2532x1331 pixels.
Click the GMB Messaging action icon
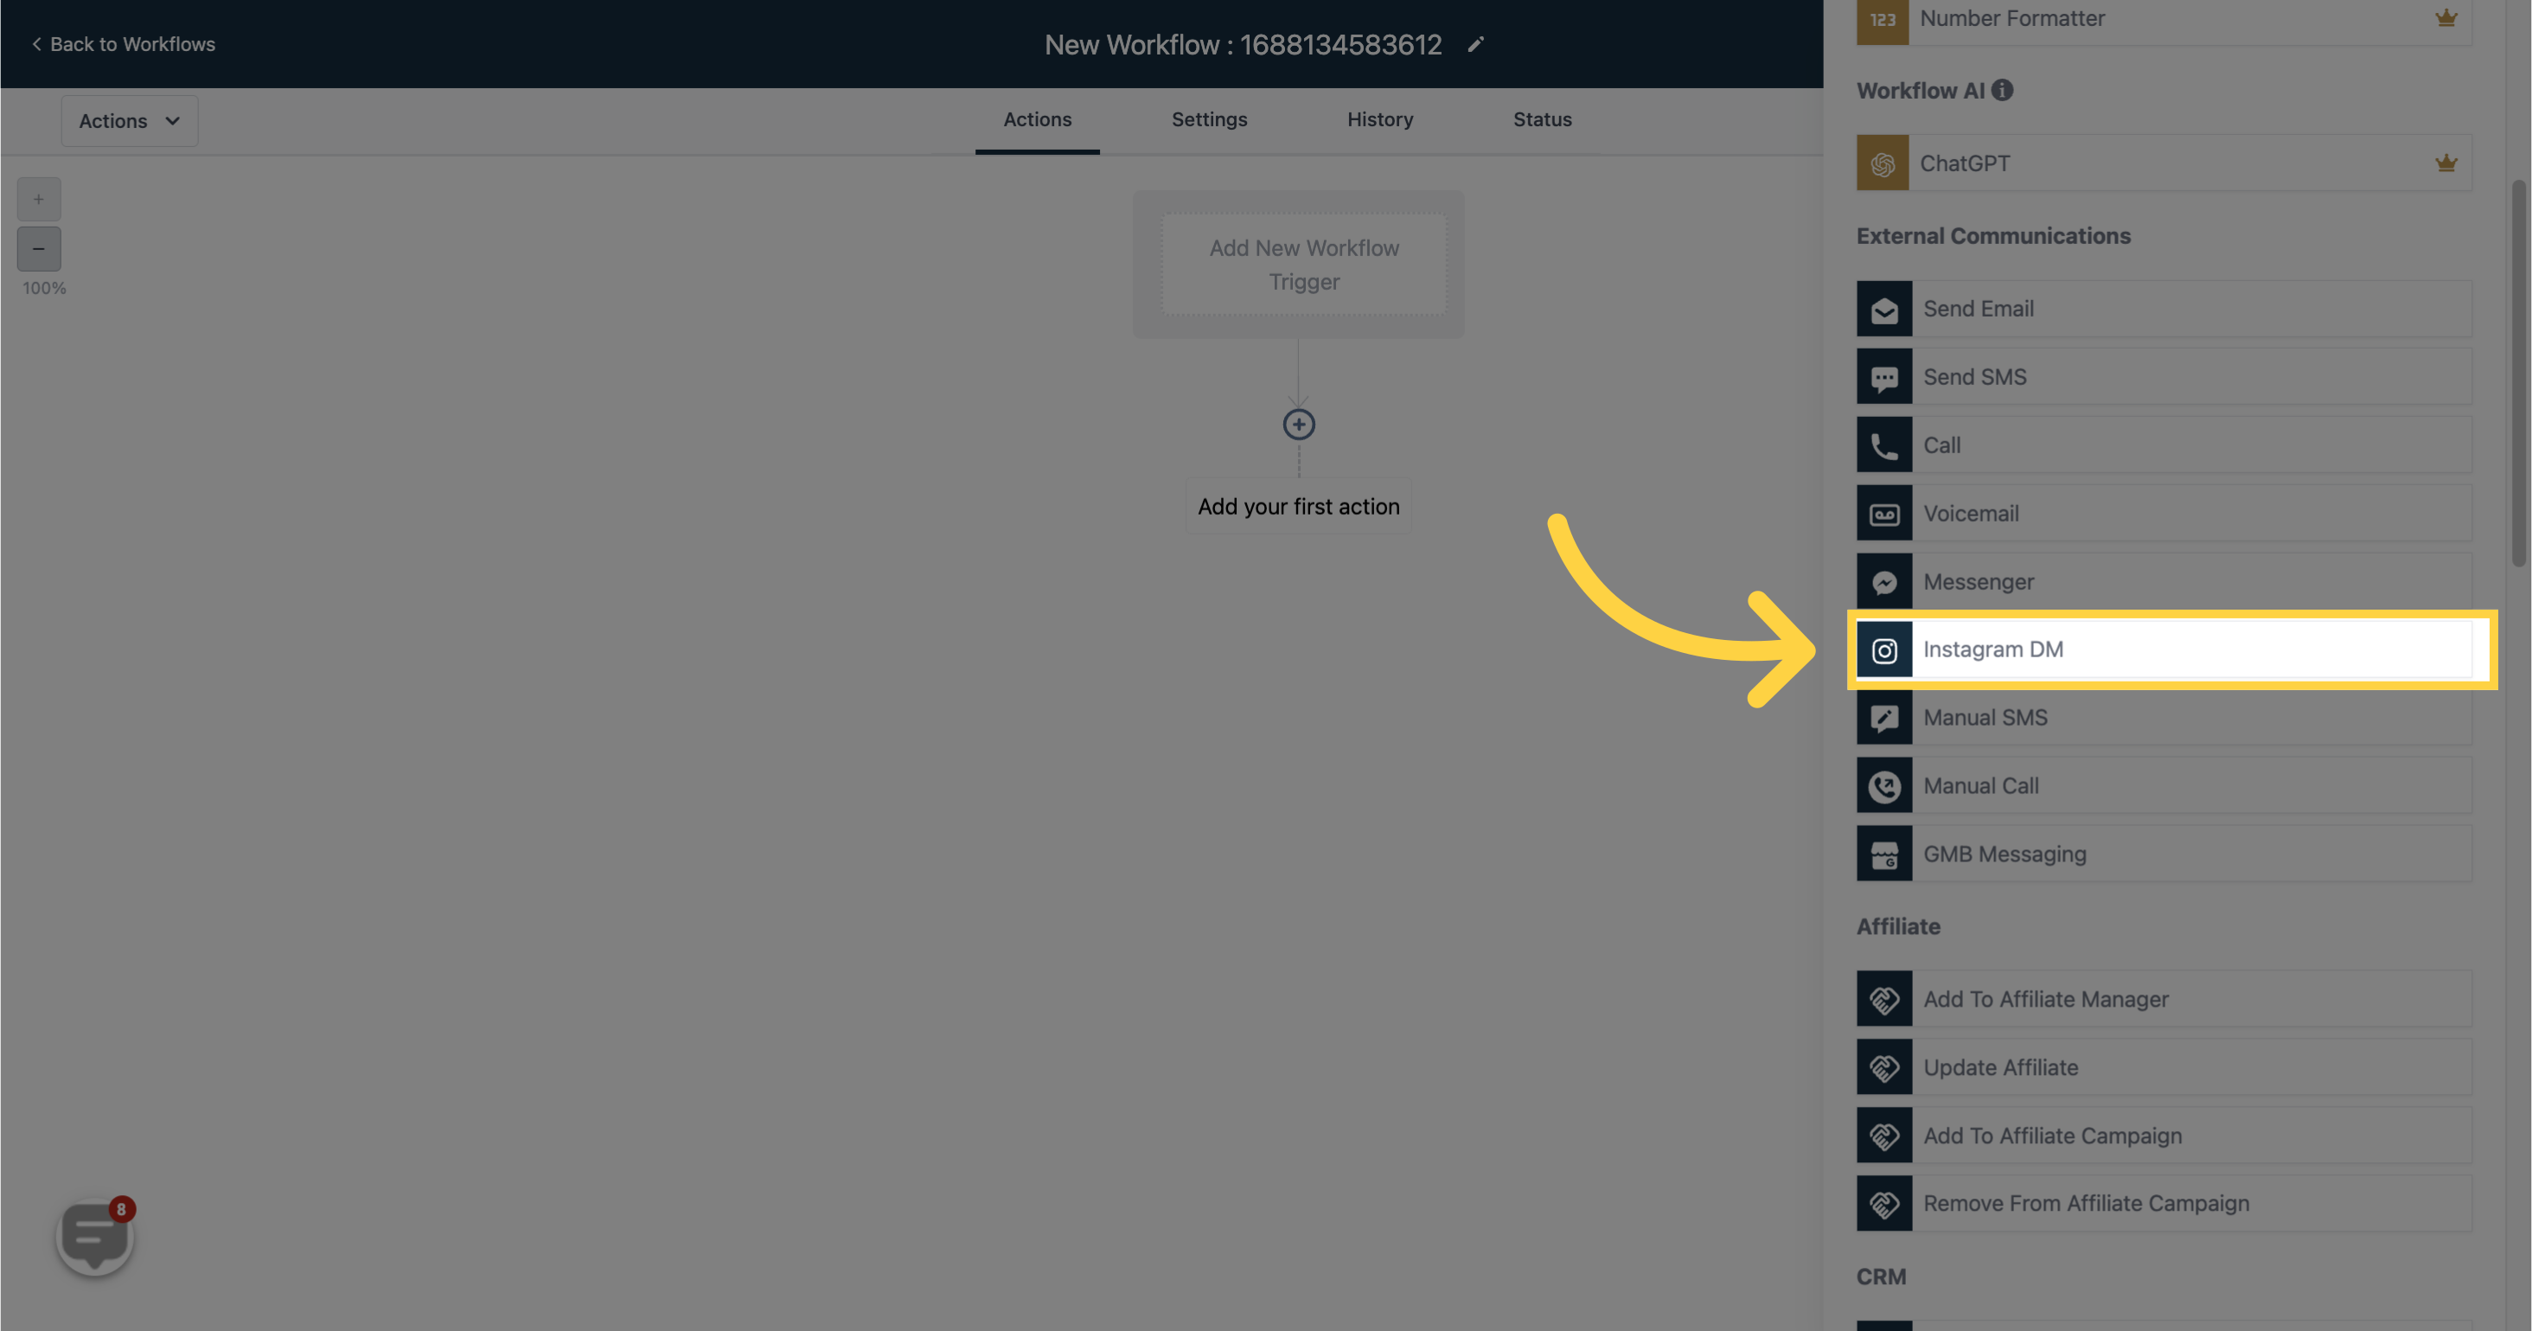point(1884,852)
